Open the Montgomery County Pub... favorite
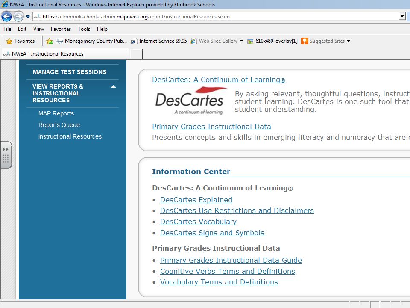Screen dimensions: 410x308 [x=92, y=41]
